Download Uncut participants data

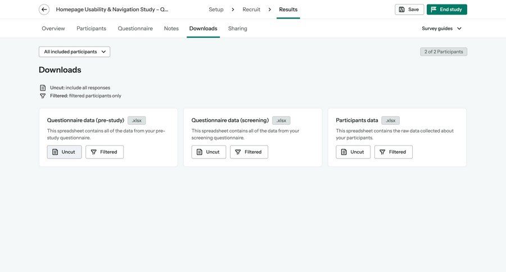(x=353, y=152)
